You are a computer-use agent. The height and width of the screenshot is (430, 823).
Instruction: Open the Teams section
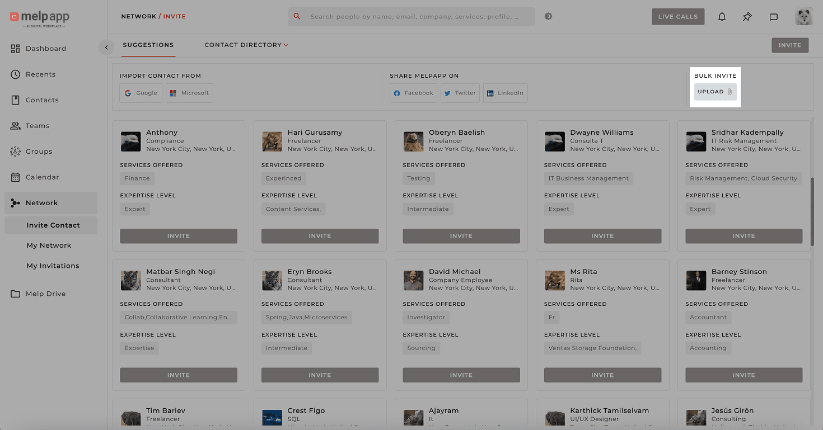click(39, 125)
